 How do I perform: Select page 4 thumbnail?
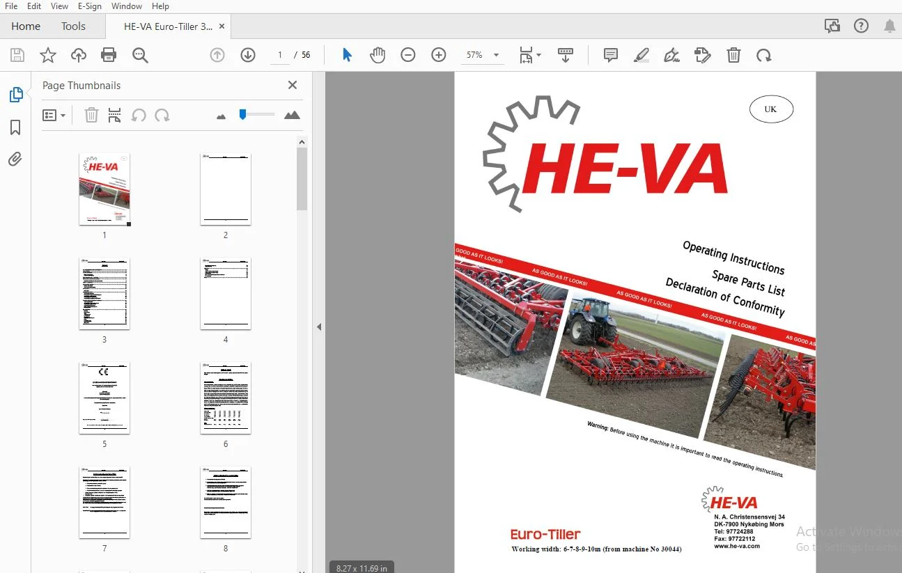(226, 294)
